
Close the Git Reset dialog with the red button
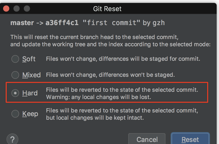click(6, 9)
